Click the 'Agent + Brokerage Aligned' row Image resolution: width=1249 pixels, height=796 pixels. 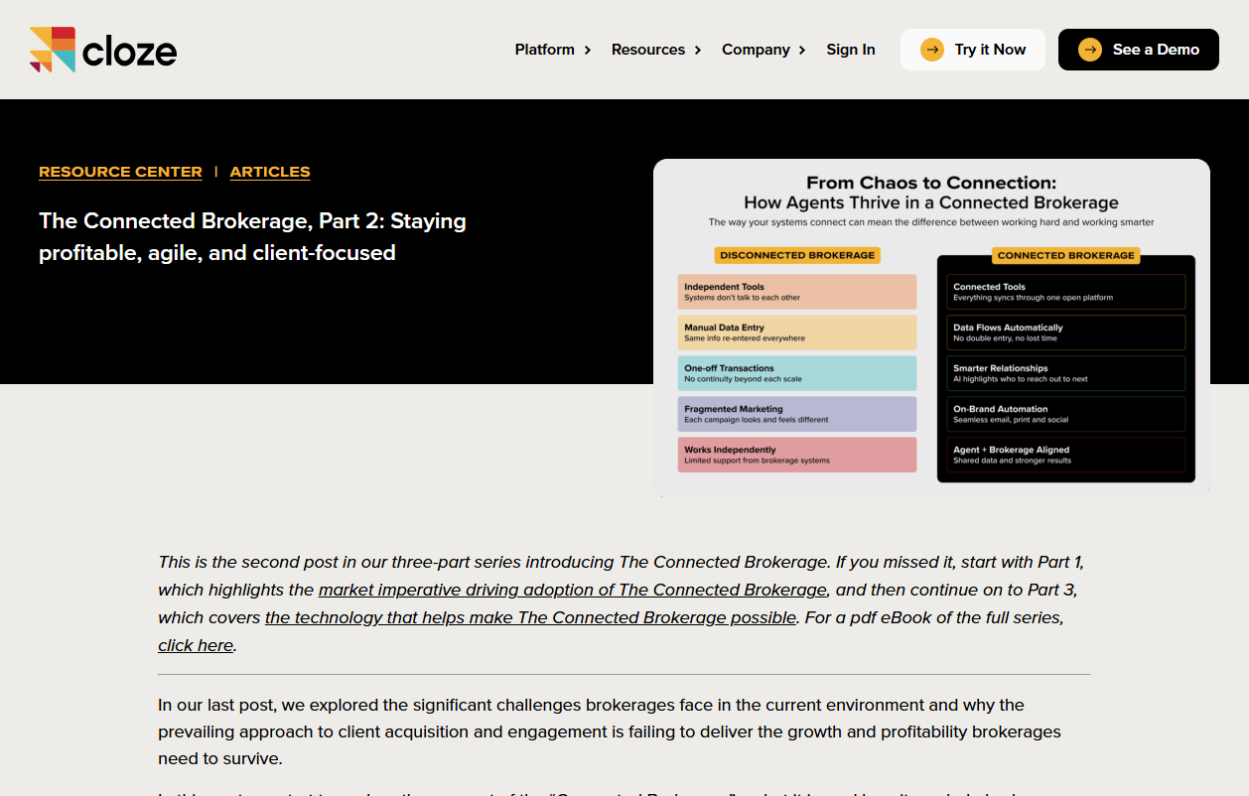coord(1065,455)
